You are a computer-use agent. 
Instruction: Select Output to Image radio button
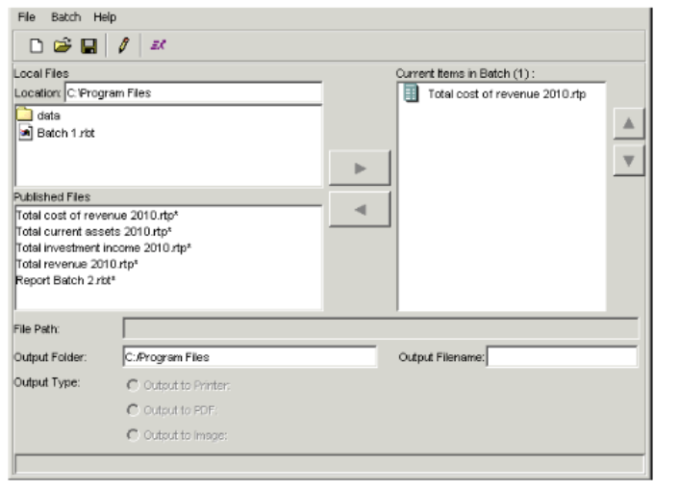coord(132,435)
